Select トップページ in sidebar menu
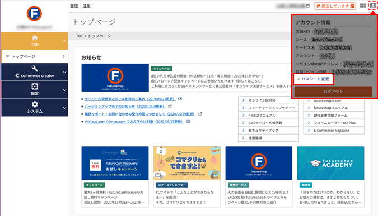Viewport: 378px width, 216px height. 35,56
